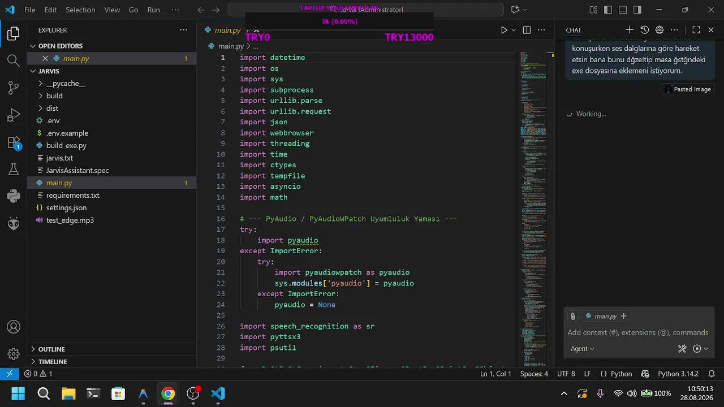Open the PlatformIO alien icon view

(14, 224)
